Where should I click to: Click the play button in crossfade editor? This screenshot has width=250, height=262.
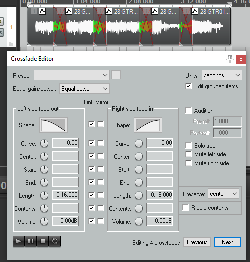pos(19,241)
